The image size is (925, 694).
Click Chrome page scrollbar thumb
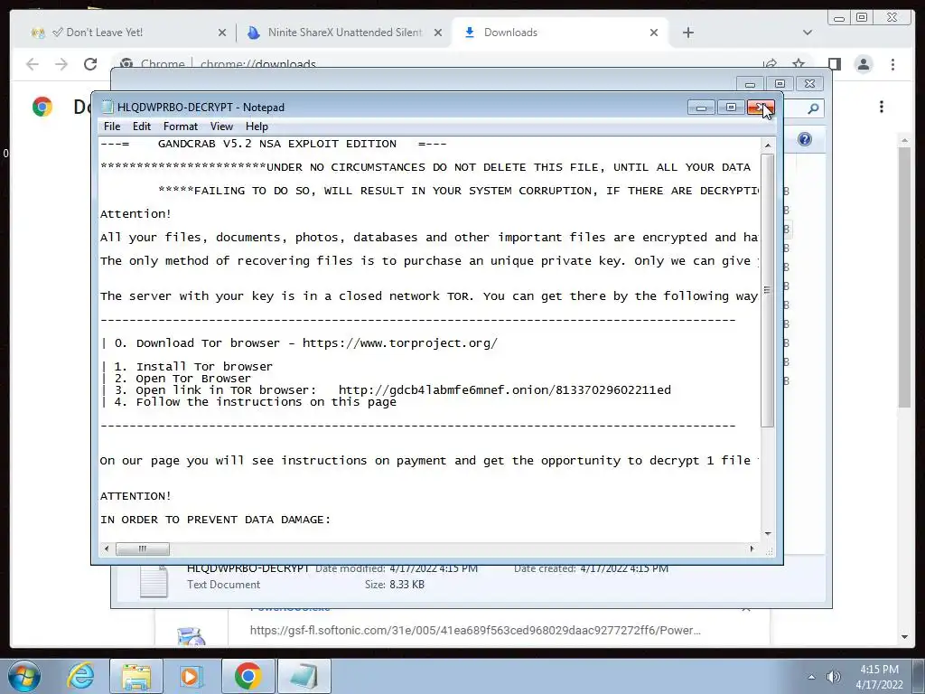click(904, 277)
